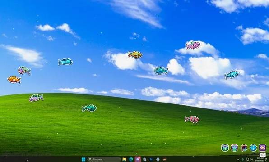Click the cyan fish over the right-side clouds

[232, 75]
